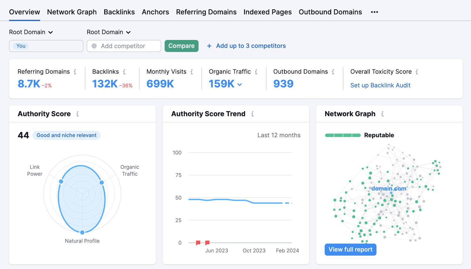
Task: Click the Network Graph panel info icon
Action: click(x=382, y=114)
